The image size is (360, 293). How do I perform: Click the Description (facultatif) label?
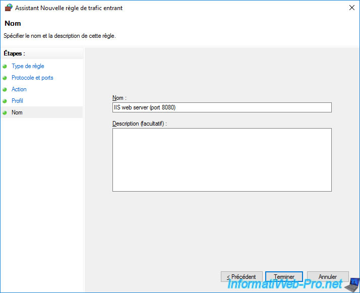pyautogui.click(x=139, y=124)
